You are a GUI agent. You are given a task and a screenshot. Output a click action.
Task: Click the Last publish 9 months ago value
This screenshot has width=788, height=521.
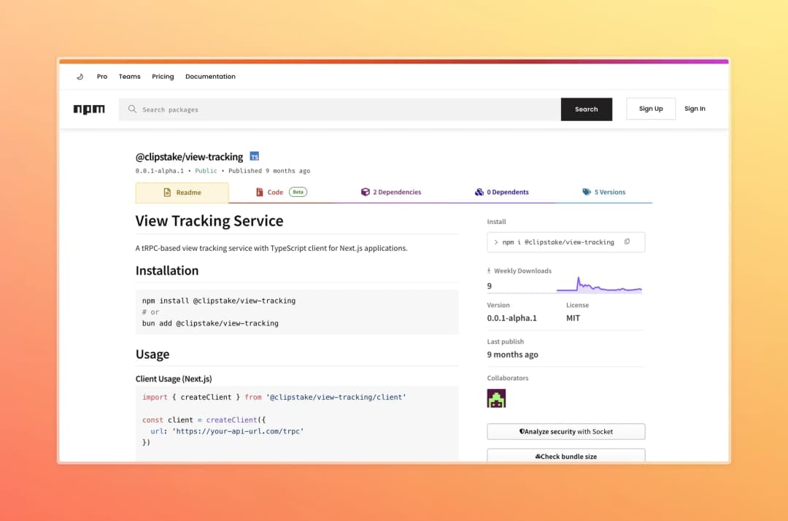click(x=513, y=355)
